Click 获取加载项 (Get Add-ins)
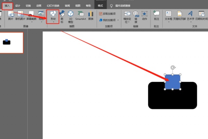 coord(108,14)
